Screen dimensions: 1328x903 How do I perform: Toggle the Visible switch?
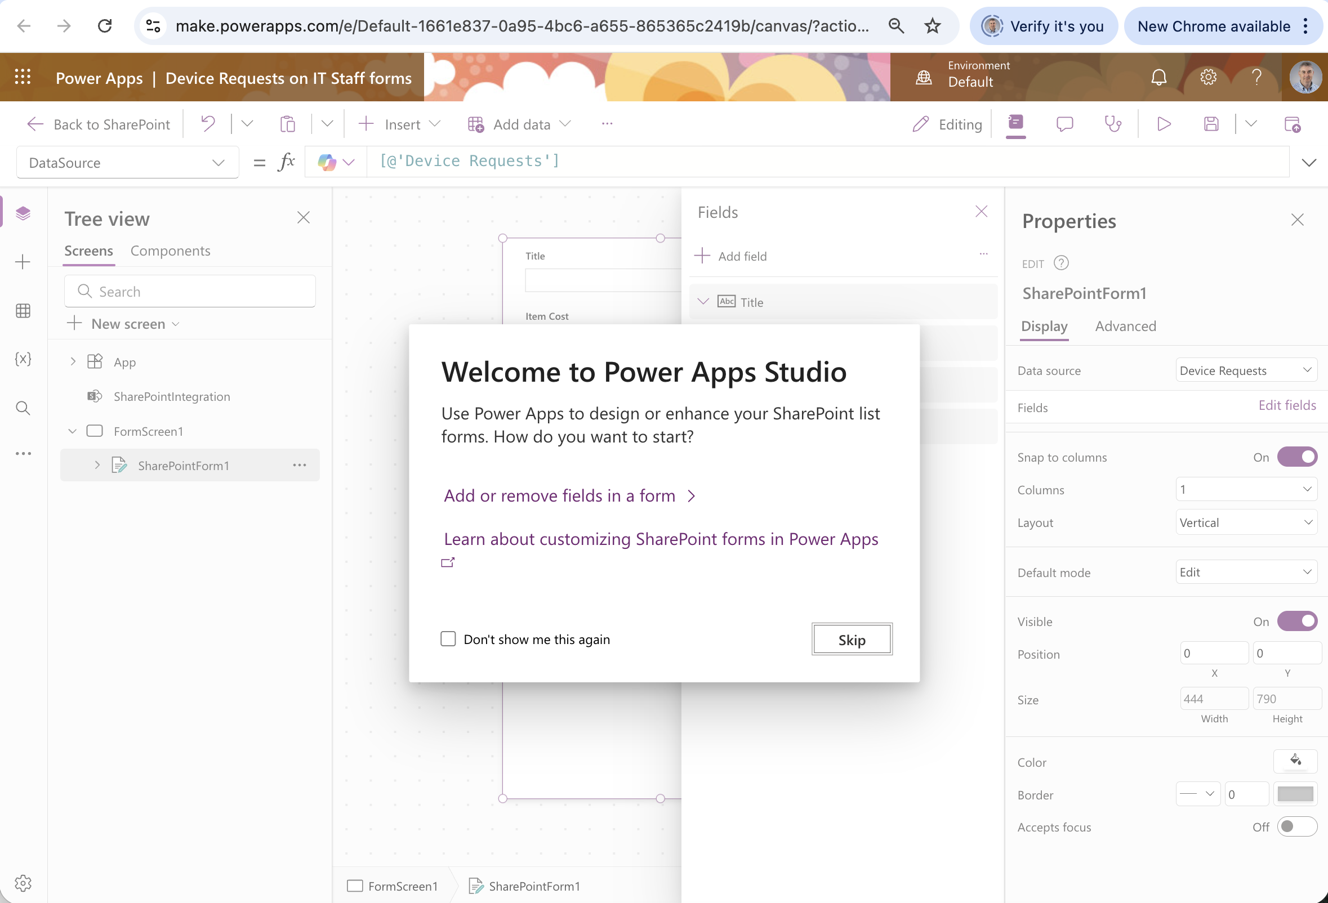point(1297,621)
